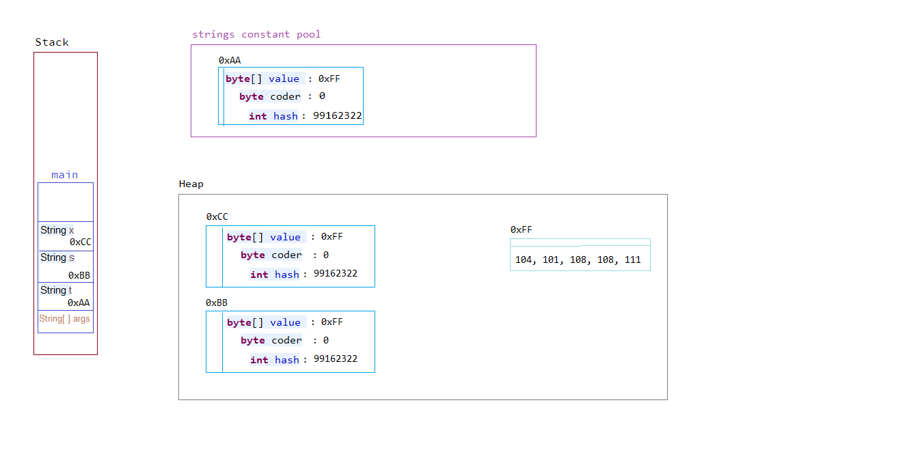Click the strings constant pool title
Image resolution: width=922 pixels, height=450 pixels.
coord(256,34)
